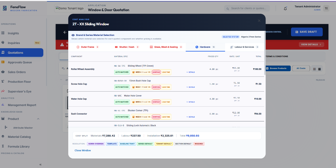Image resolution: width=336 pixels, height=168 pixels.
Task: Click the warning triangle in red banner
Action: pos(62,45)
